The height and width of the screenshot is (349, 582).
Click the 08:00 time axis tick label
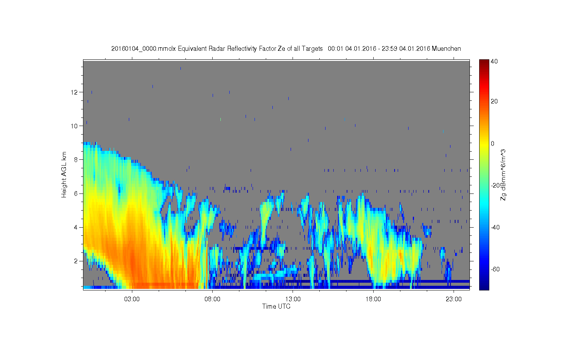coord(213,299)
